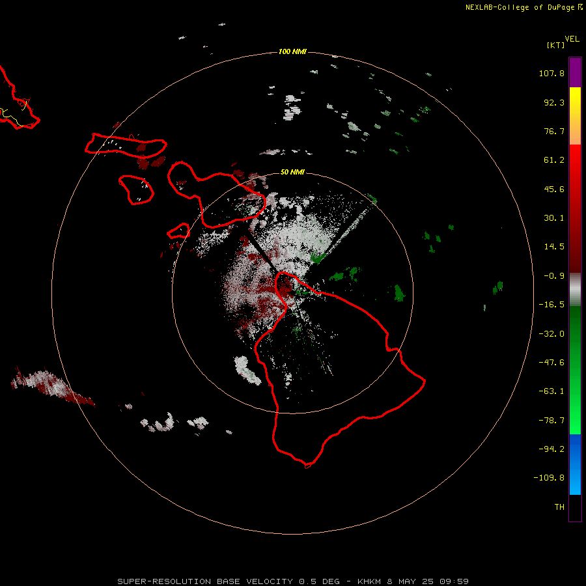Select the -63.1 velocity scale value
586x586 pixels.
[551, 391]
